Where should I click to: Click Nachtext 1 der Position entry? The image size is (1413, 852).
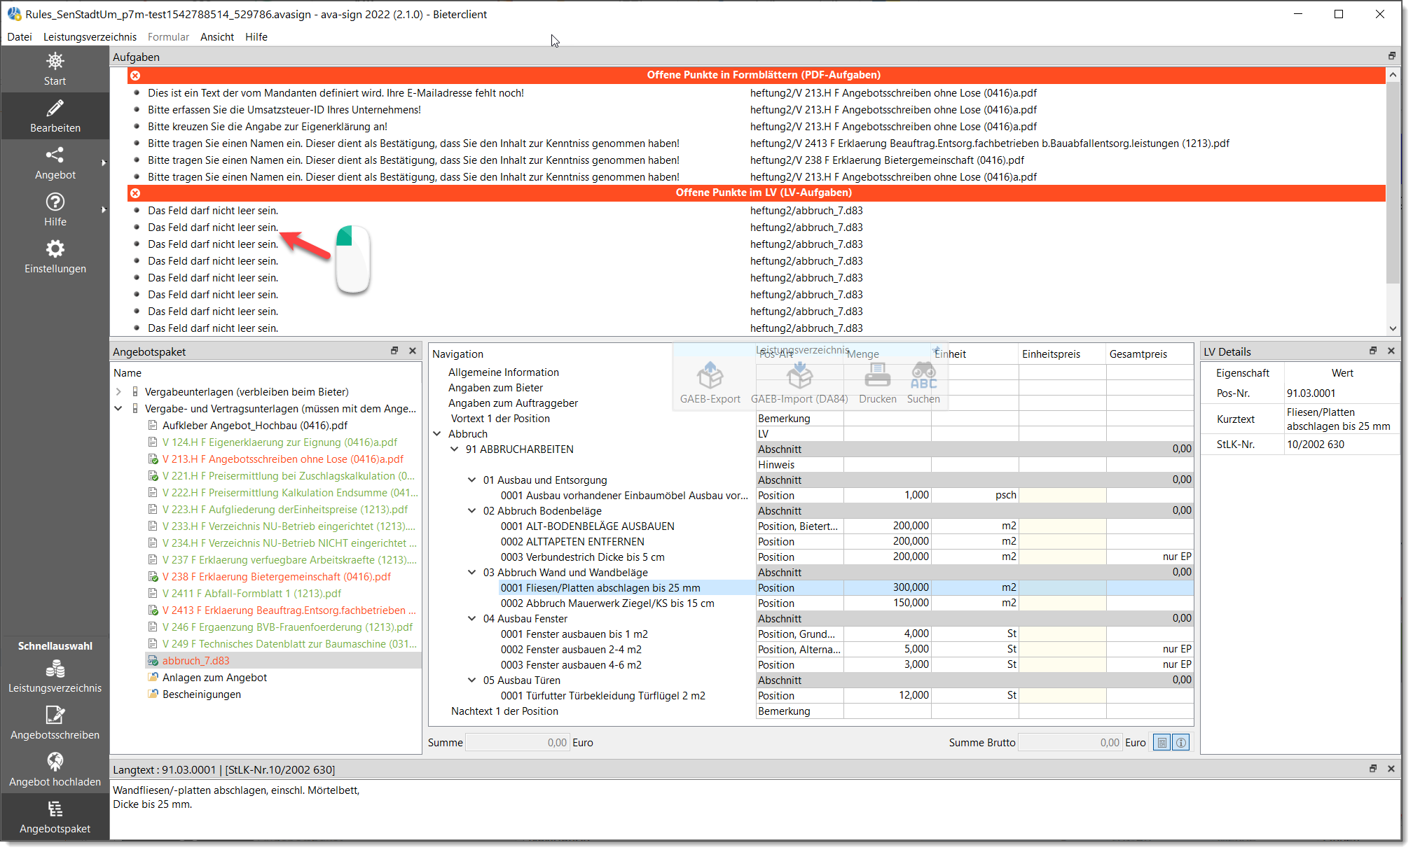point(504,711)
